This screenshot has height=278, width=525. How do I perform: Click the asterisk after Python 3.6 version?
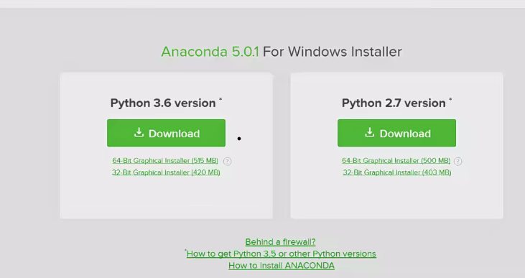point(220,99)
